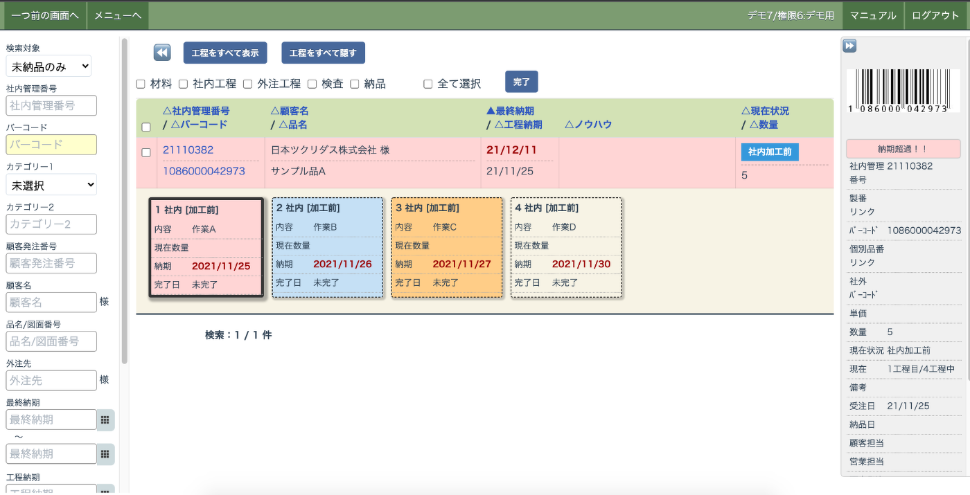Screen dimensions: 970x495
Task: Click 1工程目/4工程中 in detail panel
Action: pos(921,369)
